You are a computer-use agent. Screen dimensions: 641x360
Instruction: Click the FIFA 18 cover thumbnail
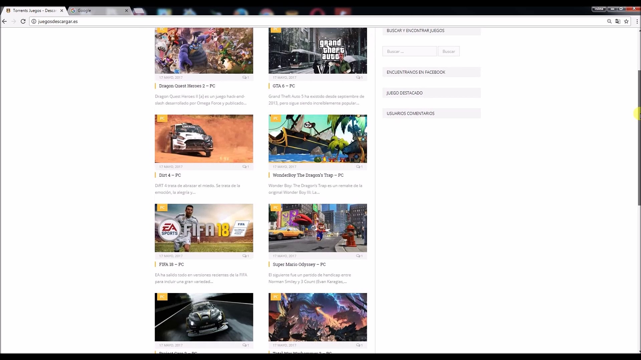204,228
